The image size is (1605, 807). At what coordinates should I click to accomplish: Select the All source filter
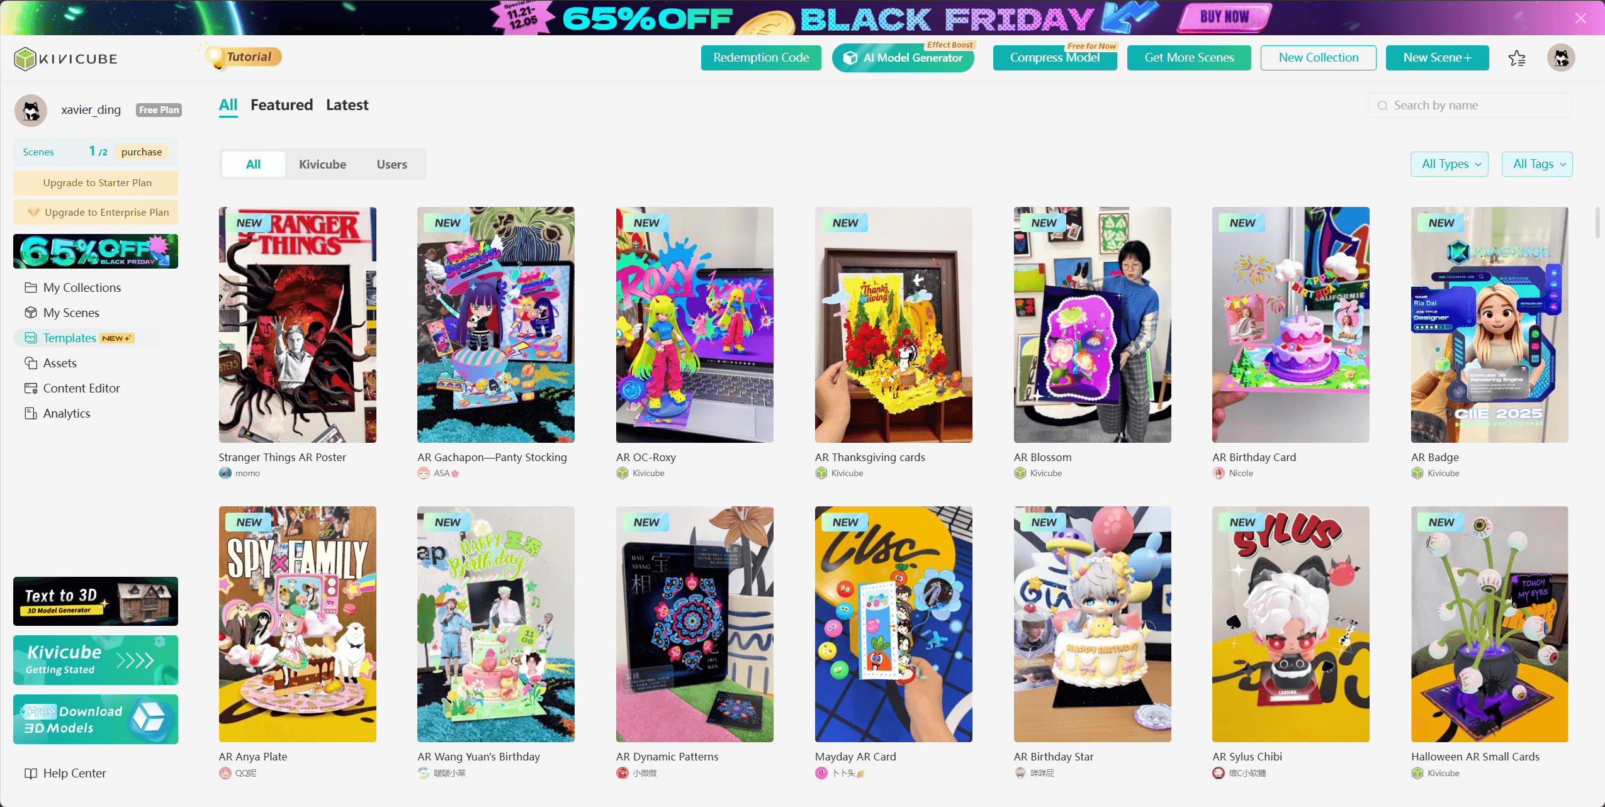253,164
